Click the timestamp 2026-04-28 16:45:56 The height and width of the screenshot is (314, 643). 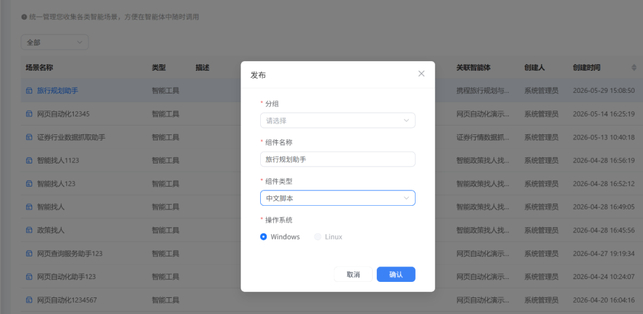(604, 230)
